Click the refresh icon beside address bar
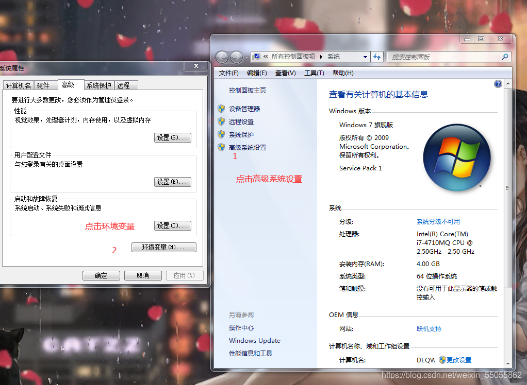Image resolution: width=527 pixels, height=385 pixels. (377, 57)
